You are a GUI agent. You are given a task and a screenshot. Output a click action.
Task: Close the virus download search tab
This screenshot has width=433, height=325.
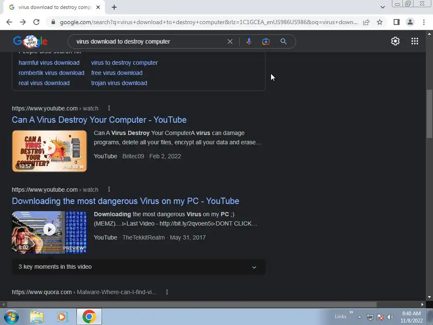pos(98,8)
